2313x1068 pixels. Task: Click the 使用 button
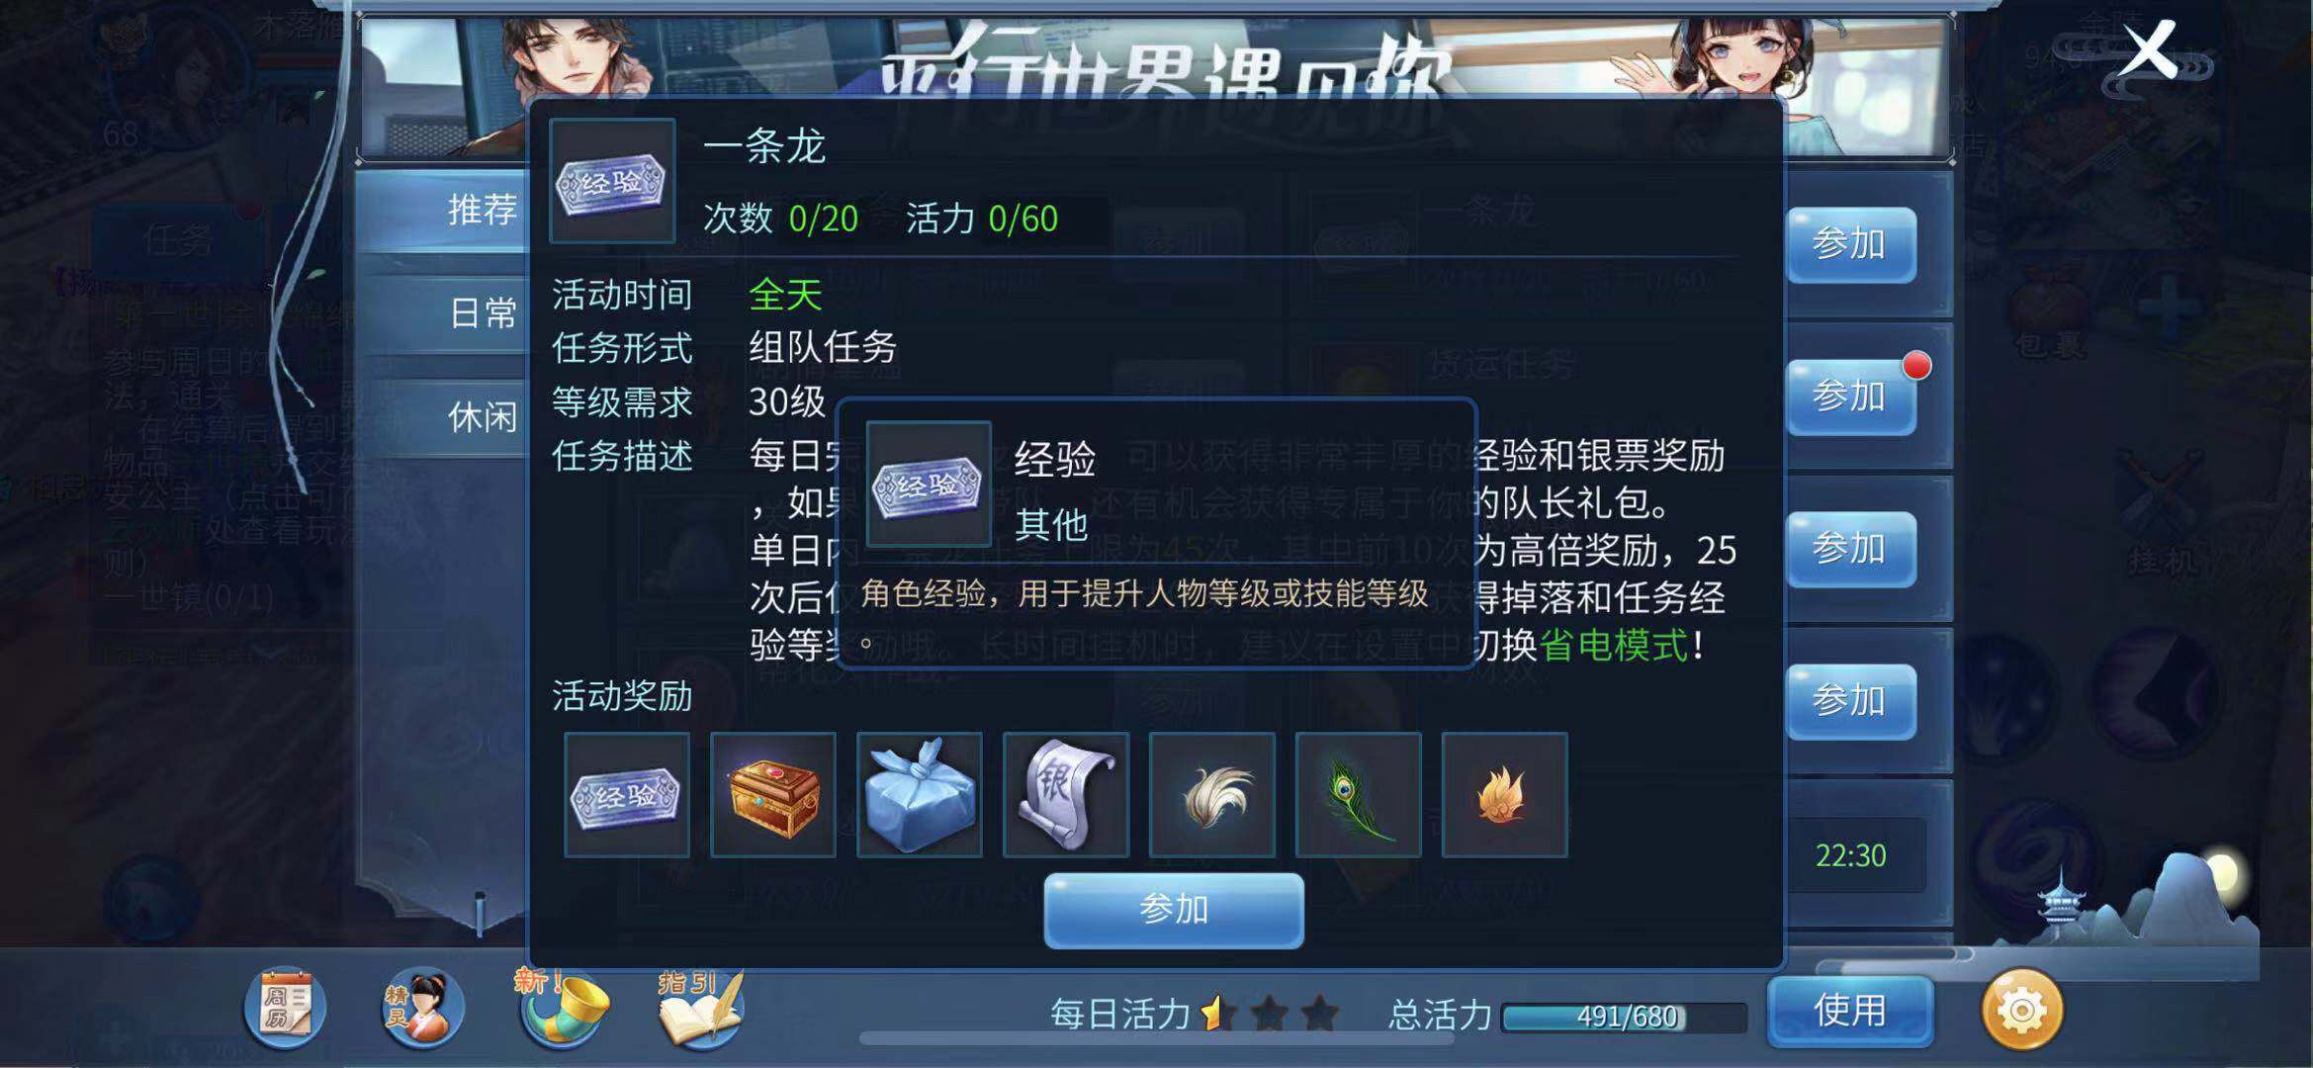[1850, 1011]
